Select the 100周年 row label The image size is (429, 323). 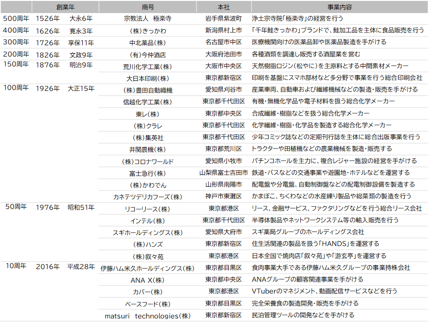point(16,88)
